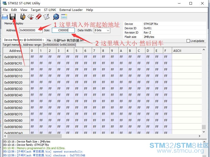Viewport: 210px width, 157px height.
Task: Click the horizontal scrollbar thumb of memory grid
Action: tap(35, 136)
